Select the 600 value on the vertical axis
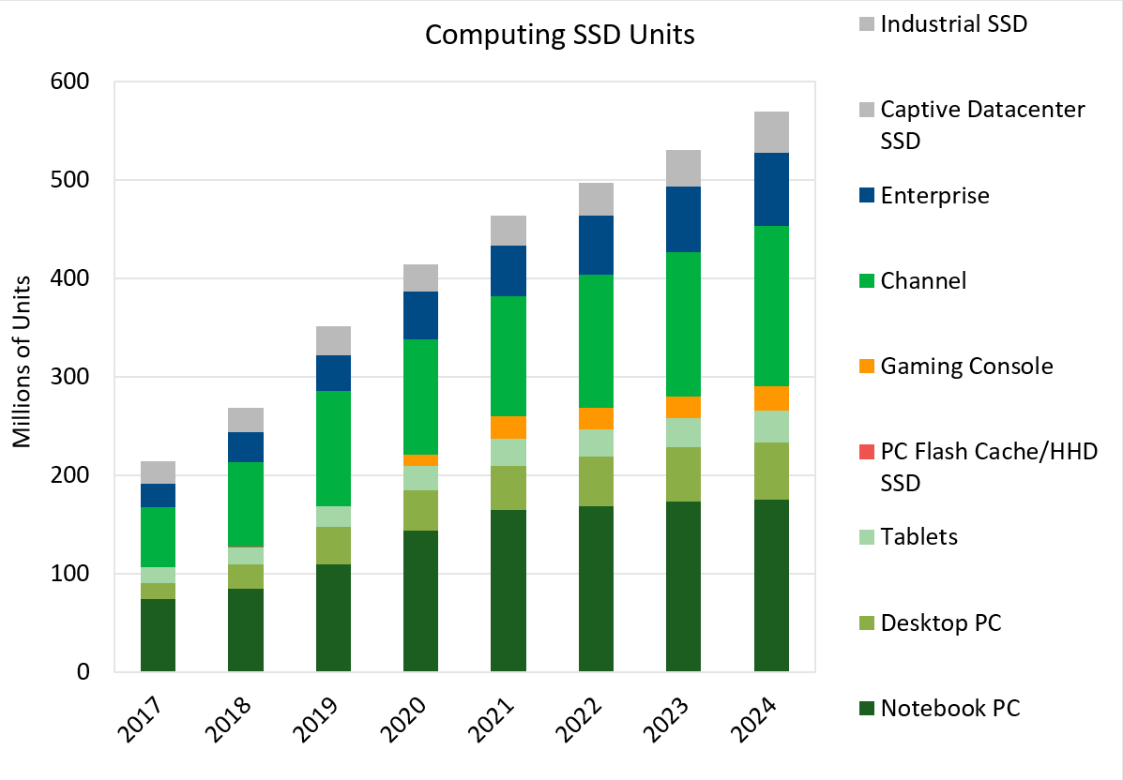Image resolution: width=1123 pixels, height=780 pixels. [68, 82]
